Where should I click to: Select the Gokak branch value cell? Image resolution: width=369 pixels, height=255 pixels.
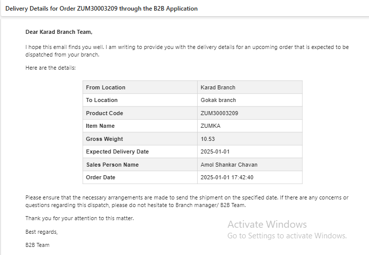(x=250, y=100)
